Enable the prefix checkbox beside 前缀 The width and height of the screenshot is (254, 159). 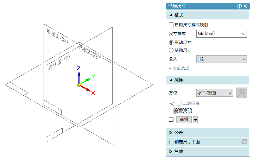click(171, 120)
